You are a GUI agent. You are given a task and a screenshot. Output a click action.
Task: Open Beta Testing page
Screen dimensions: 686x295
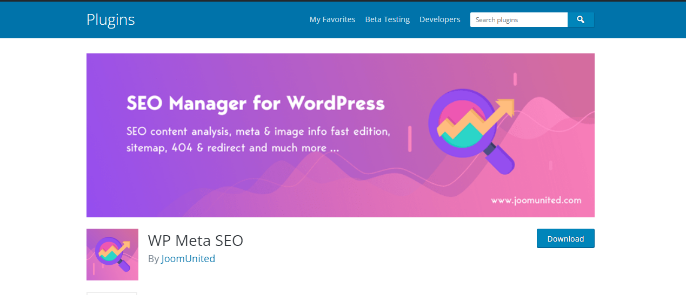click(x=388, y=19)
